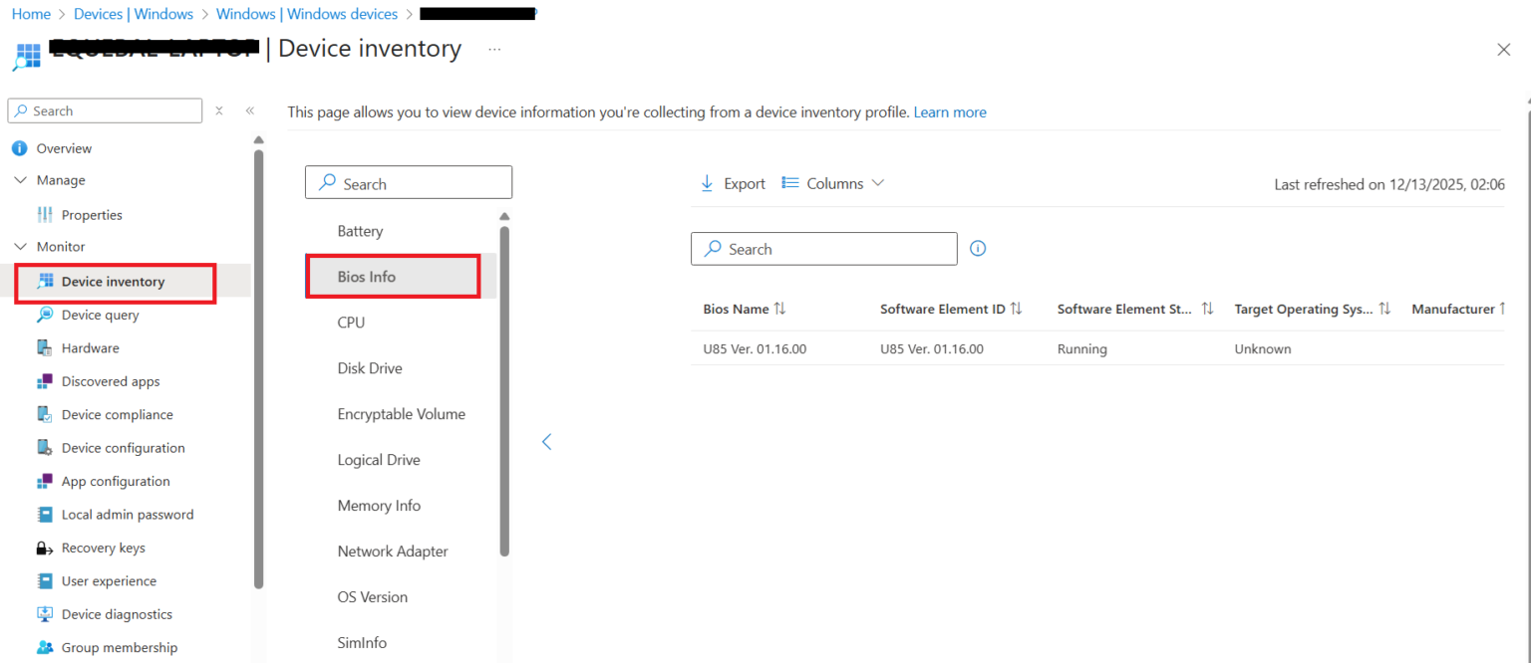Collapse the navigation pane with the double chevron
This screenshot has width=1531, height=663.
pos(249,110)
